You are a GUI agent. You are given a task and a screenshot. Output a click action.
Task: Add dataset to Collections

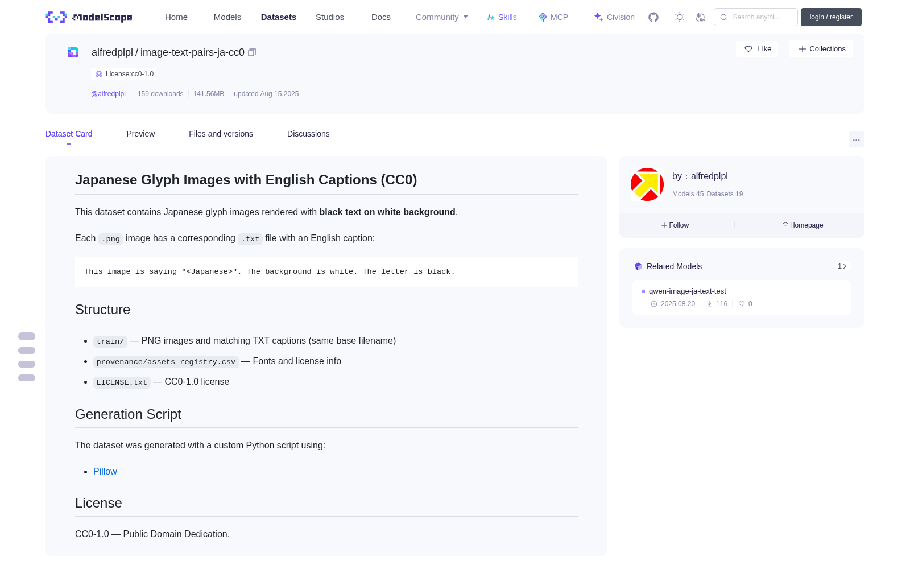[821, 49]
